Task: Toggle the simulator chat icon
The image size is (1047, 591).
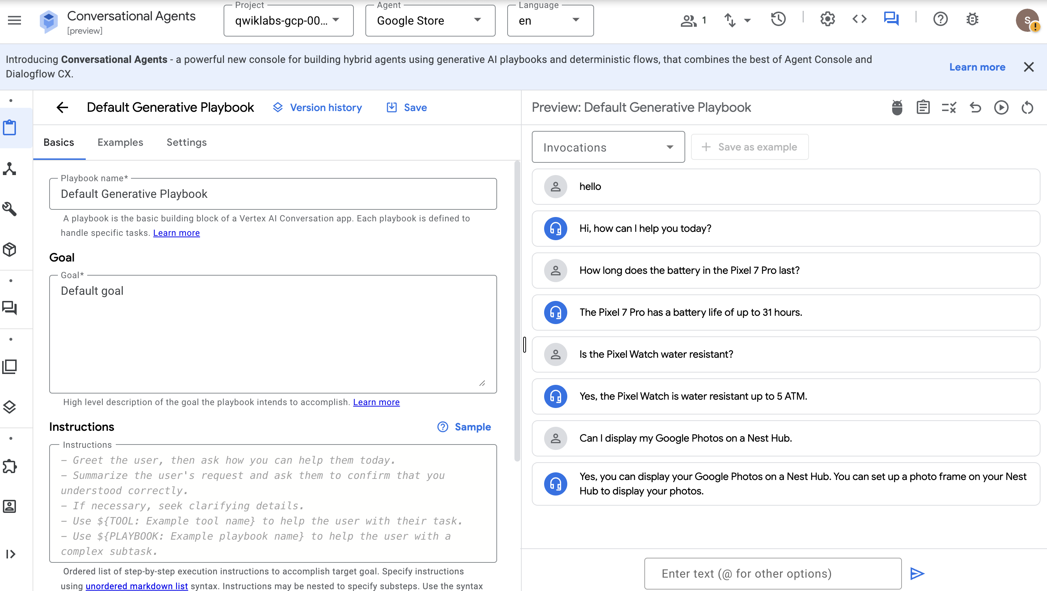Action: [x=891, y=19]
